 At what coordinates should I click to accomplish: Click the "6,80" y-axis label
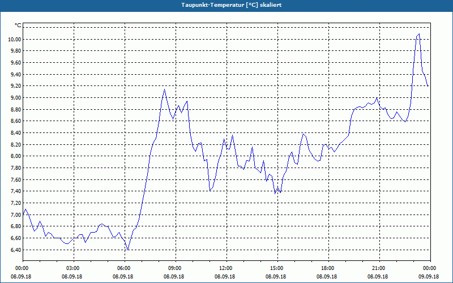[16, 226]
